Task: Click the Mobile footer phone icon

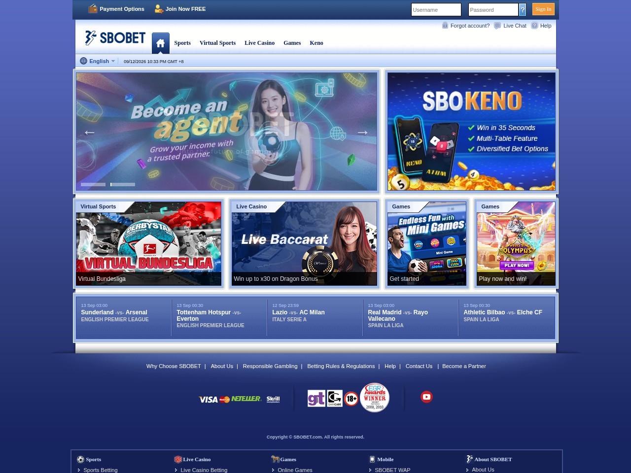Action: pos(372,459)
